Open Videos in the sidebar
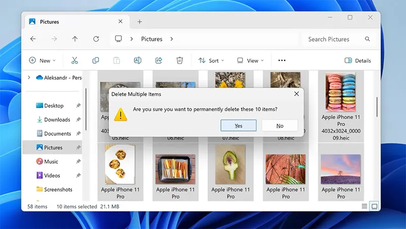 pyautogui.click(x=48, y=175)
